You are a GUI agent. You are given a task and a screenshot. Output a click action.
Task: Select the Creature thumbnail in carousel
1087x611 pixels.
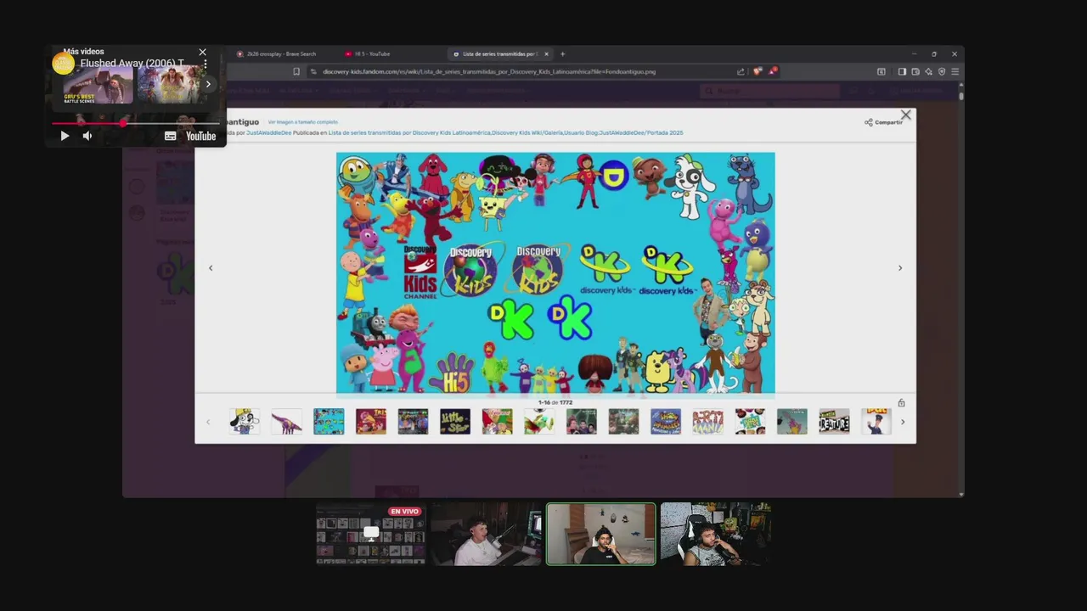(834, 421)
